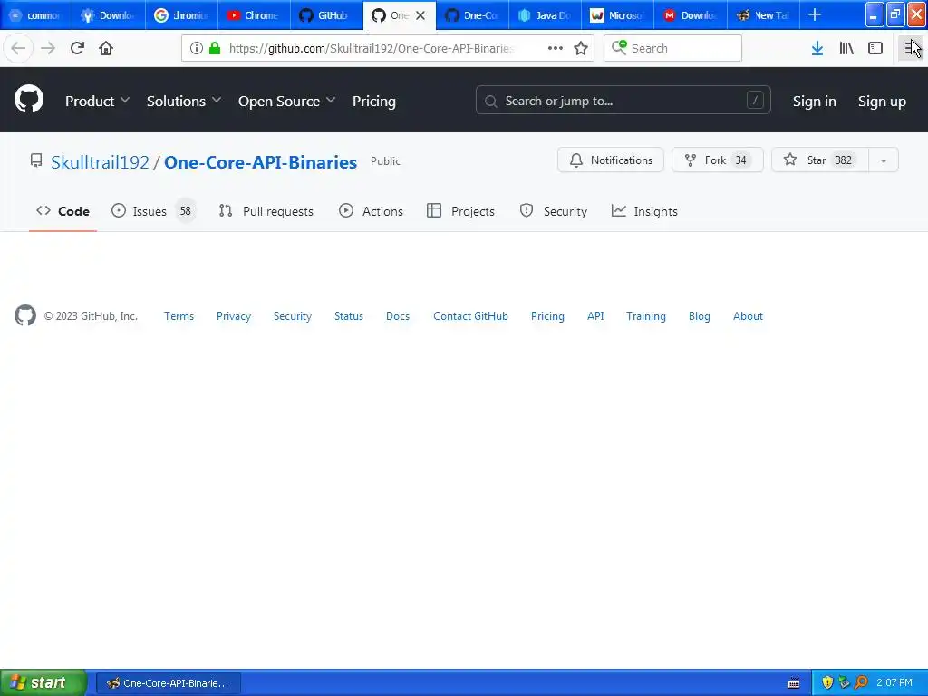This screenshot has width=928, height=696.
Task: Open the Issues tab
Action: (x=152, y=210)
